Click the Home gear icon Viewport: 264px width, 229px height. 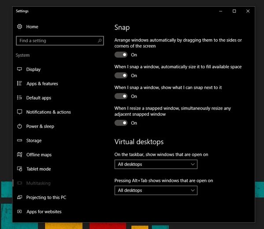(x=19, y=26)
